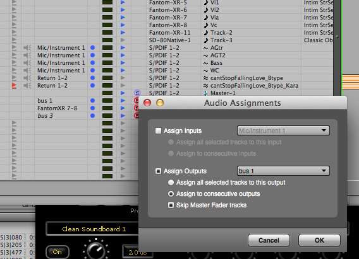The width and height of the screenshot is (359, 259).
Task: Click the blue dot on AGtr track
Action: click(x=92, y=48)
